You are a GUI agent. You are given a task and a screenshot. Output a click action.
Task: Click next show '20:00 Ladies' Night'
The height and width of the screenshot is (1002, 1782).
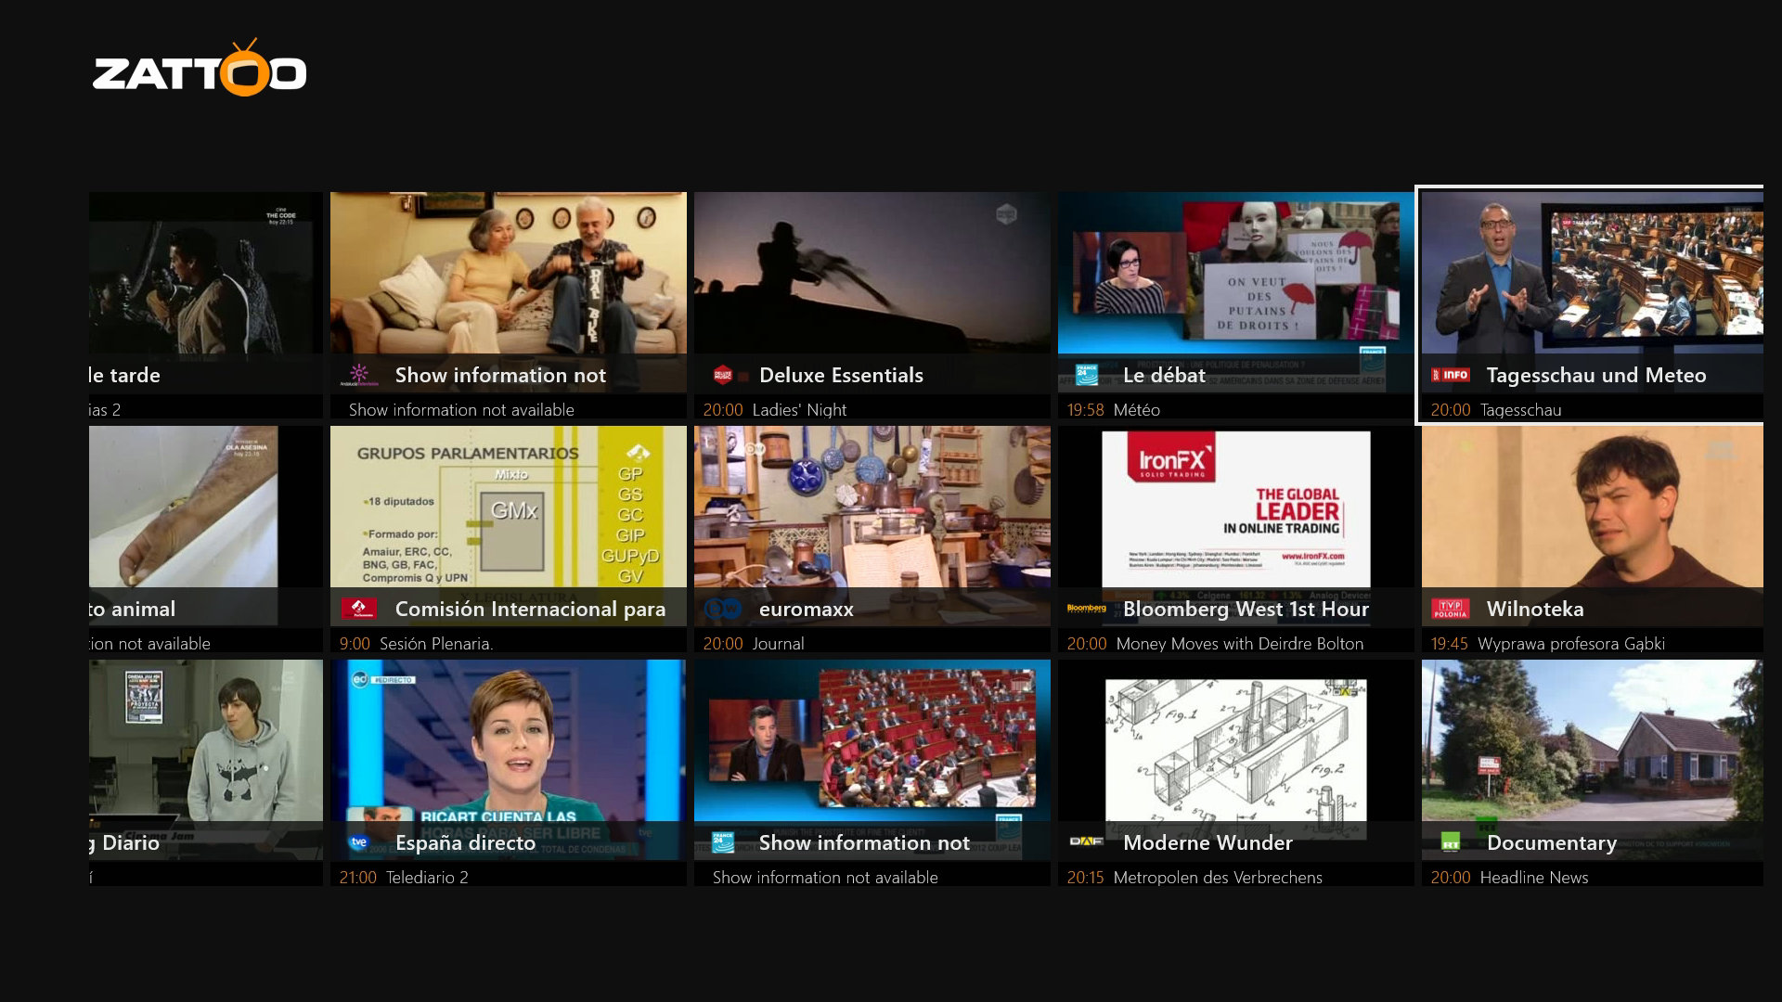[775, 409]
